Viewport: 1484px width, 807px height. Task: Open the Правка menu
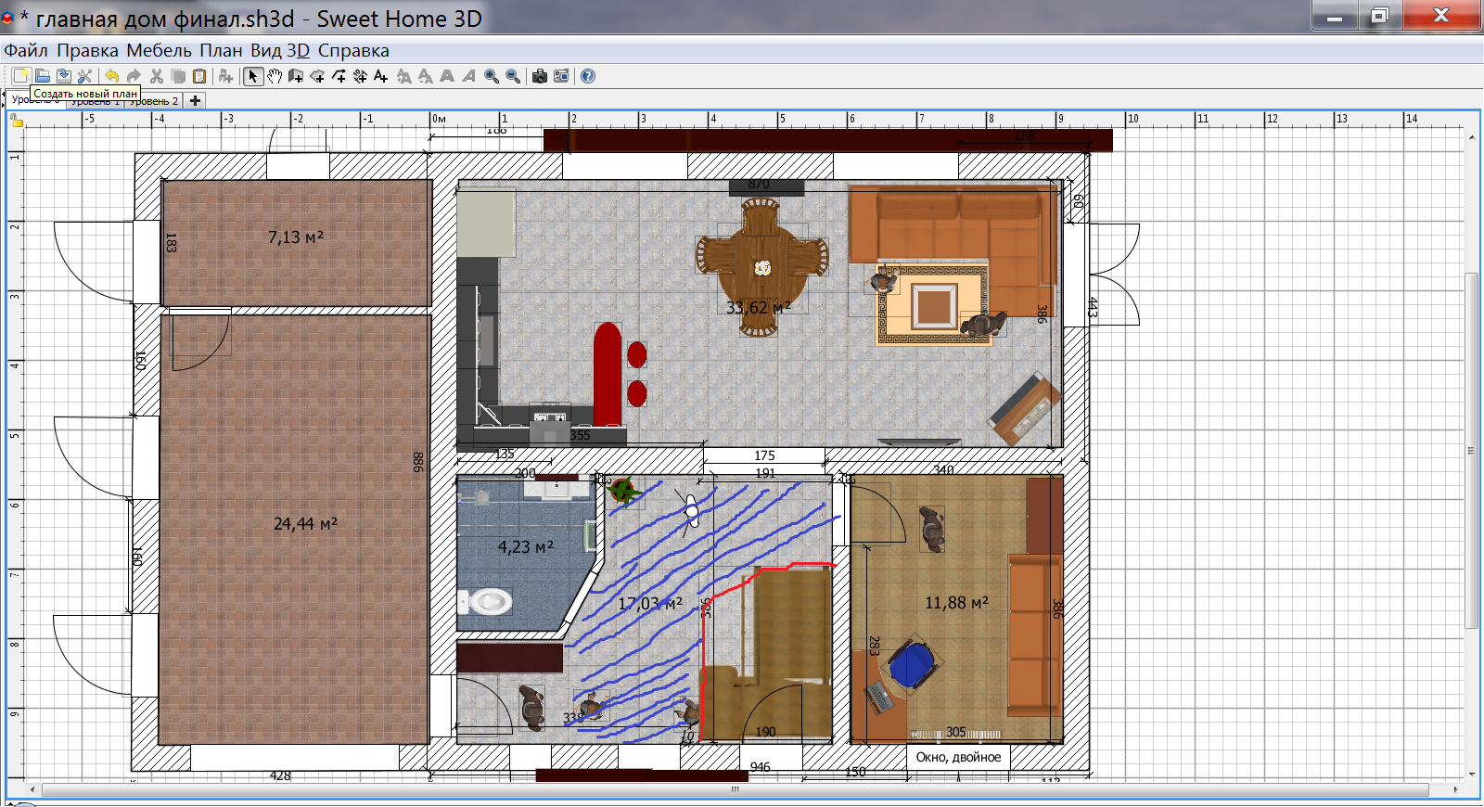(87, 50)
